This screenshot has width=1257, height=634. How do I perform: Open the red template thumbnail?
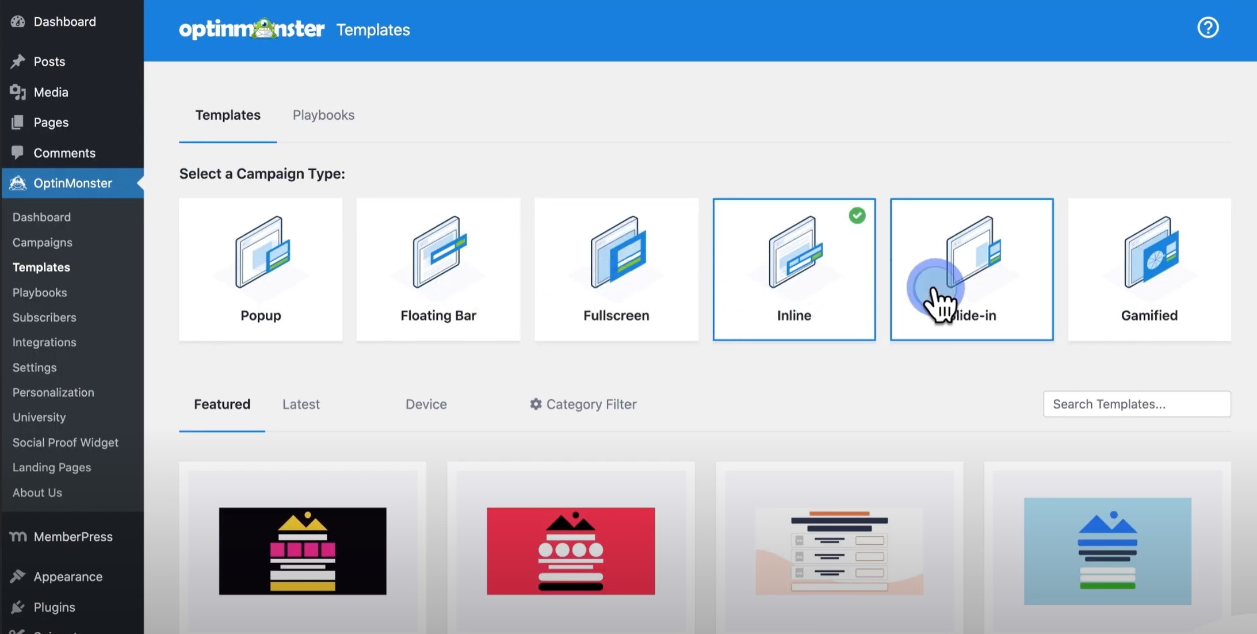571,551
